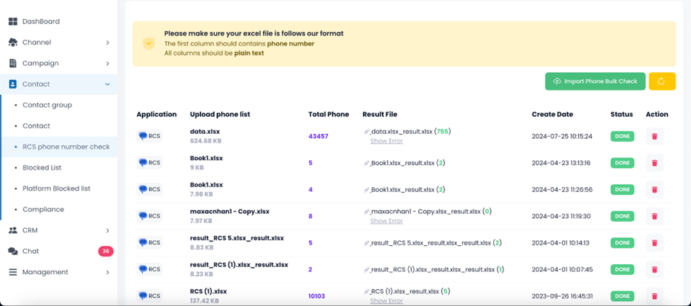Click Show Error under maxacnhan1 result
Screen dimensions: 691x306
(x=386, y=221)
